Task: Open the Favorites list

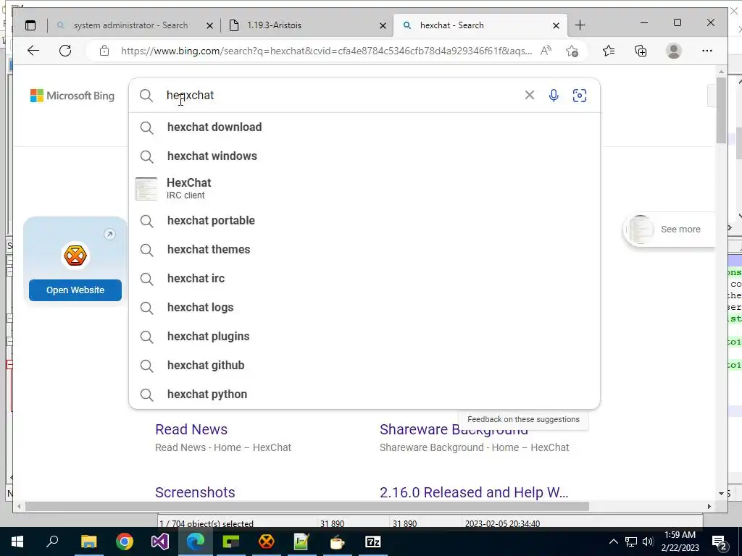Action: point(609,51)
